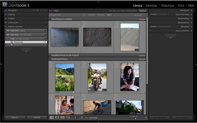This screenshot has height=123, width=197.
Task: Adjust the Thumbnails size slider
Action: point(135,119)
